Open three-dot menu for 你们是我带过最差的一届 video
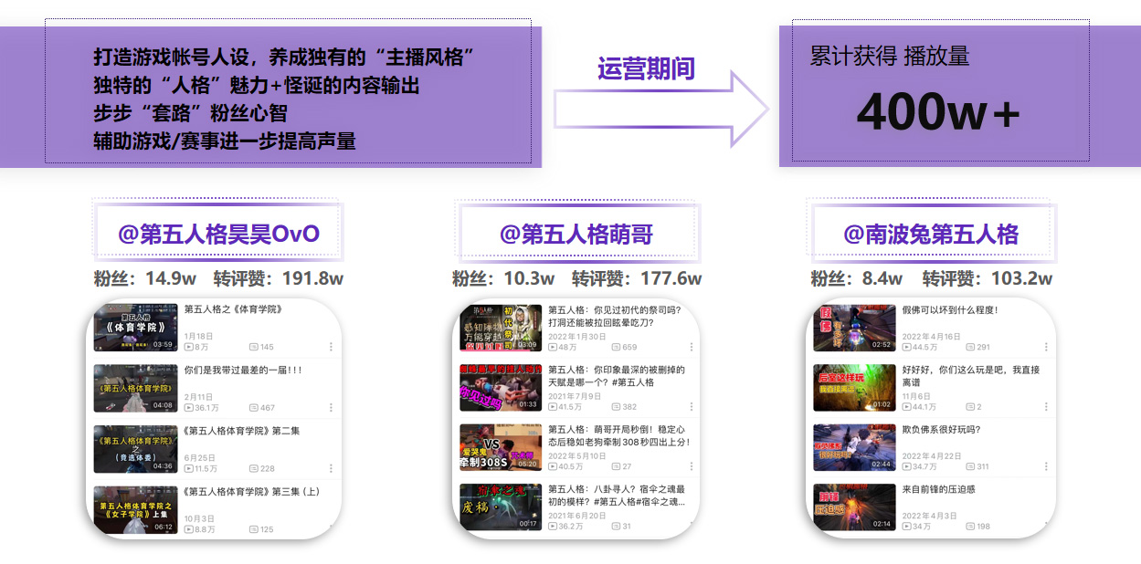Viewport: 1141px width, 564px height. point(331,408)
